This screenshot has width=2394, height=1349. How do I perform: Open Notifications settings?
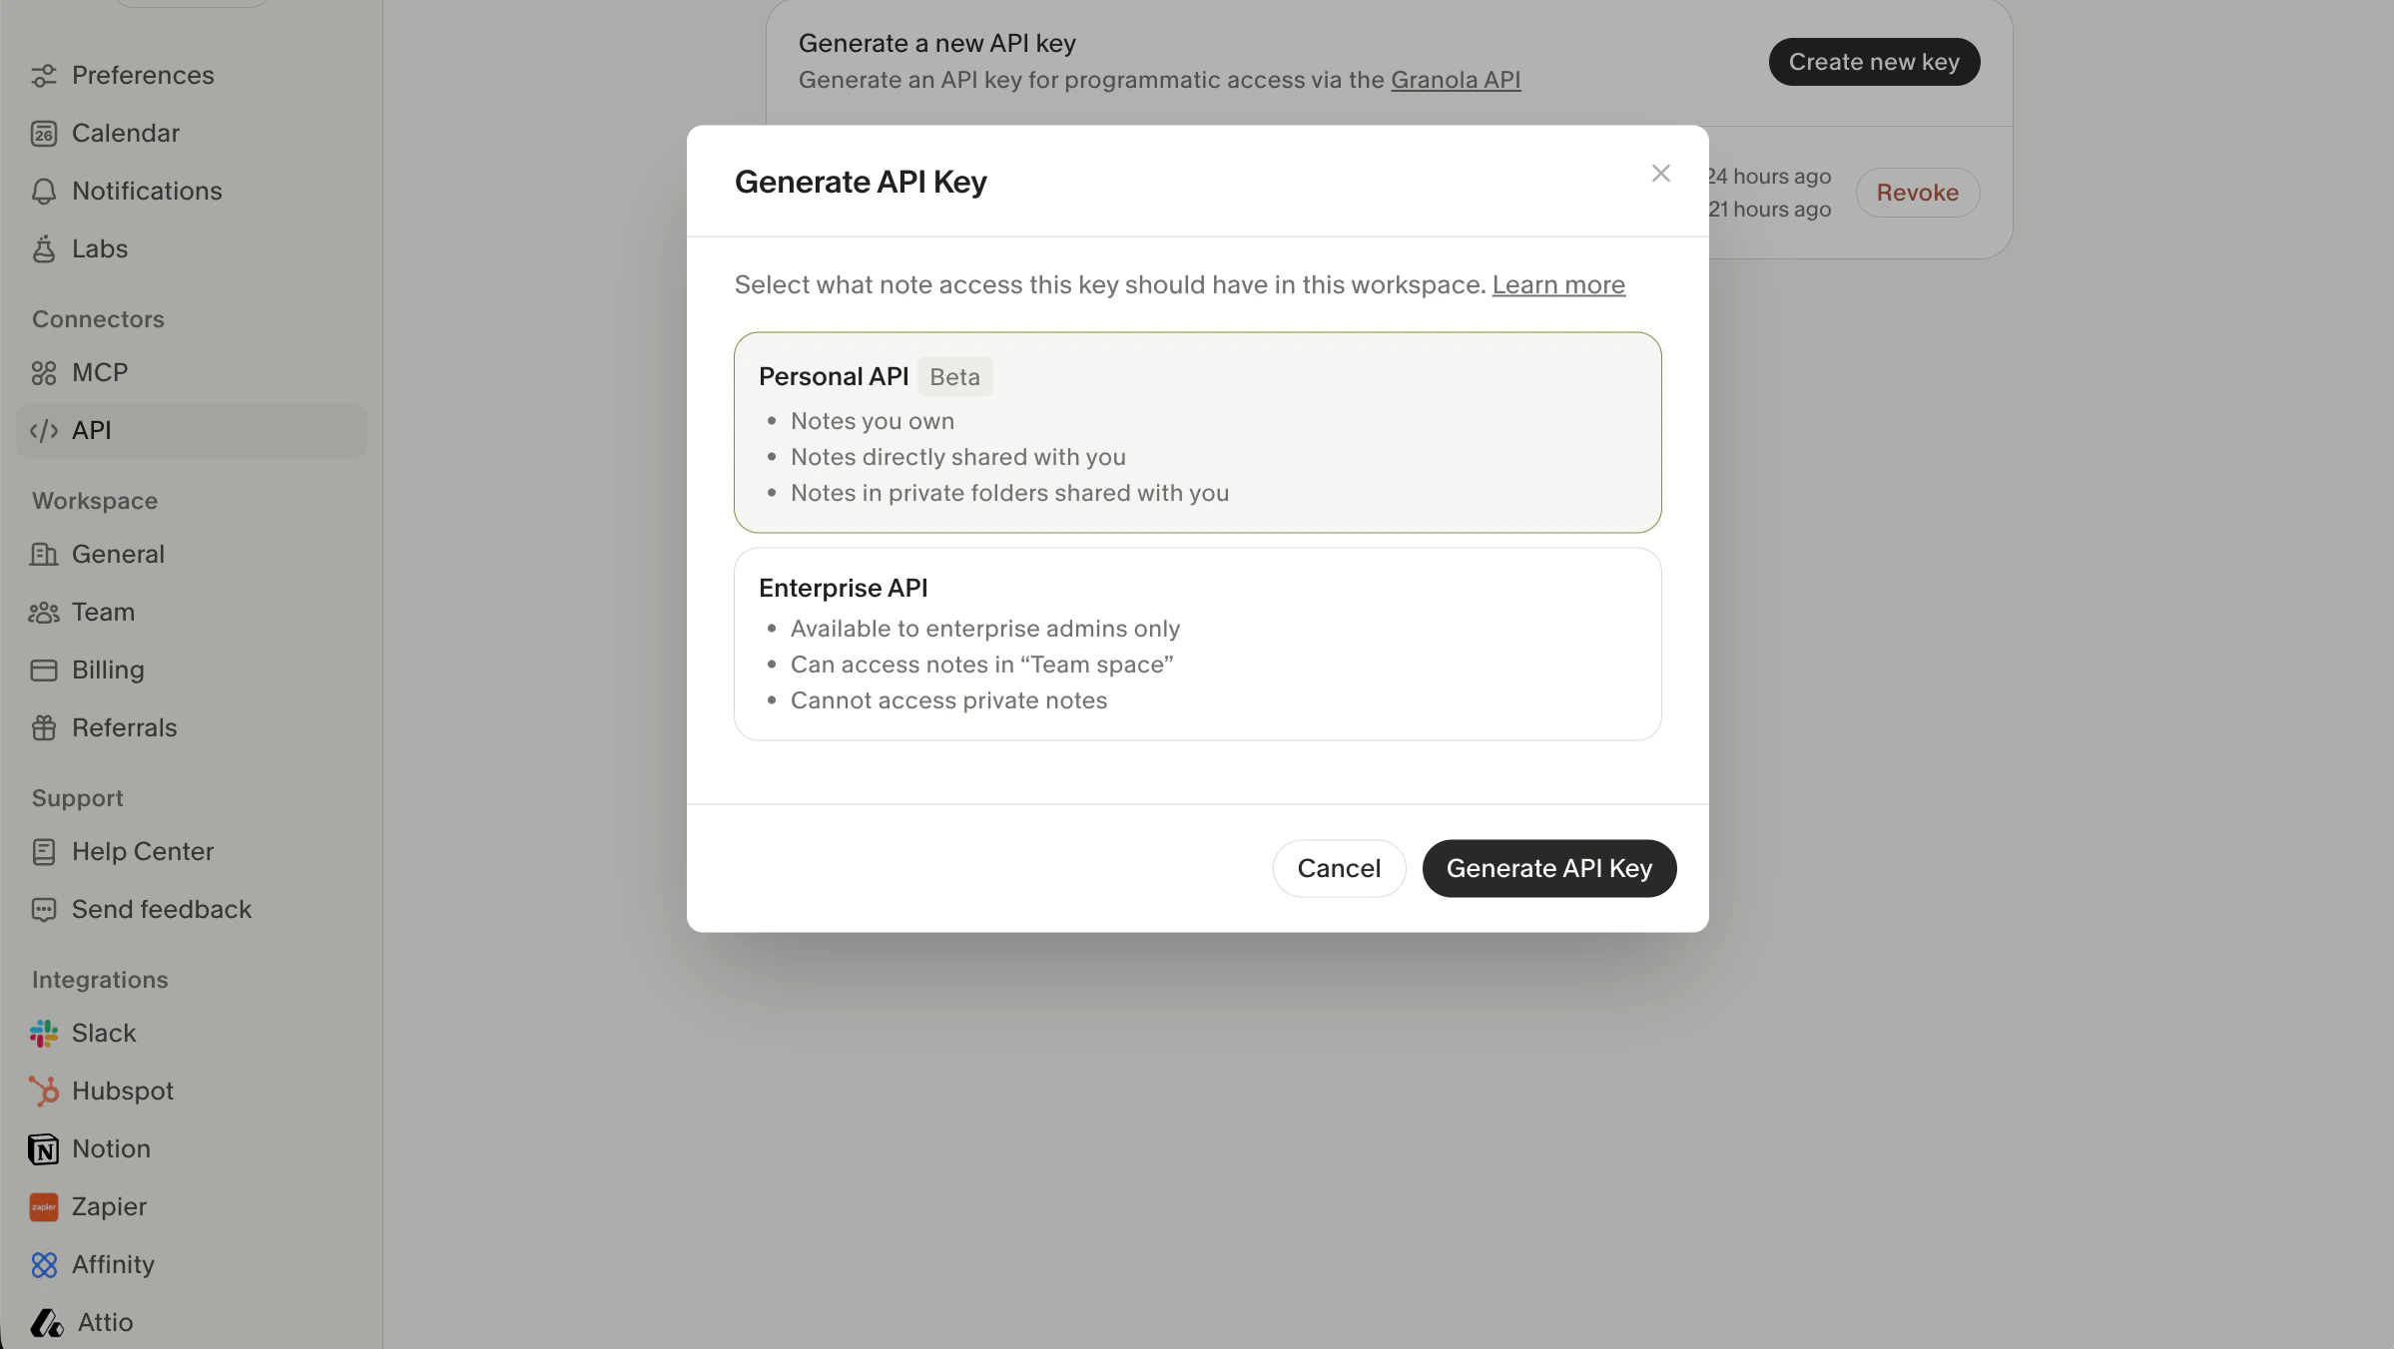(x=147, y=191)
